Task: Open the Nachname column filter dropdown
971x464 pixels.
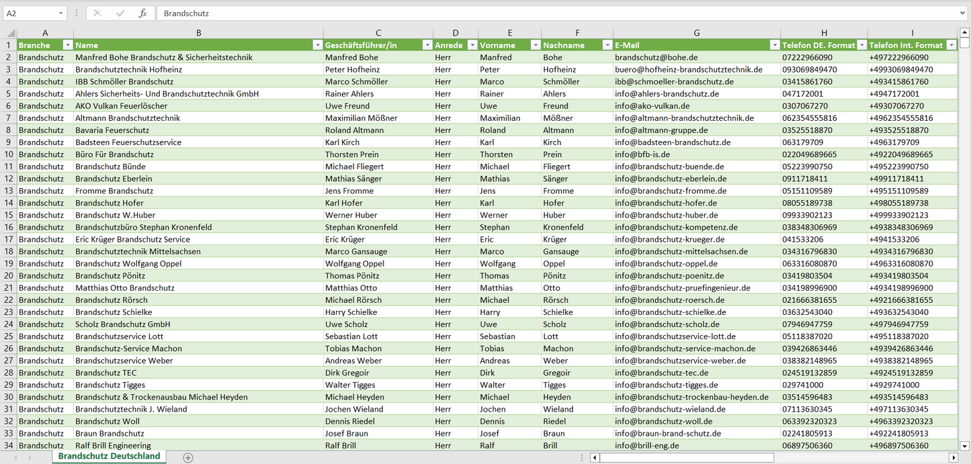Action: click(x=606, y=45)
